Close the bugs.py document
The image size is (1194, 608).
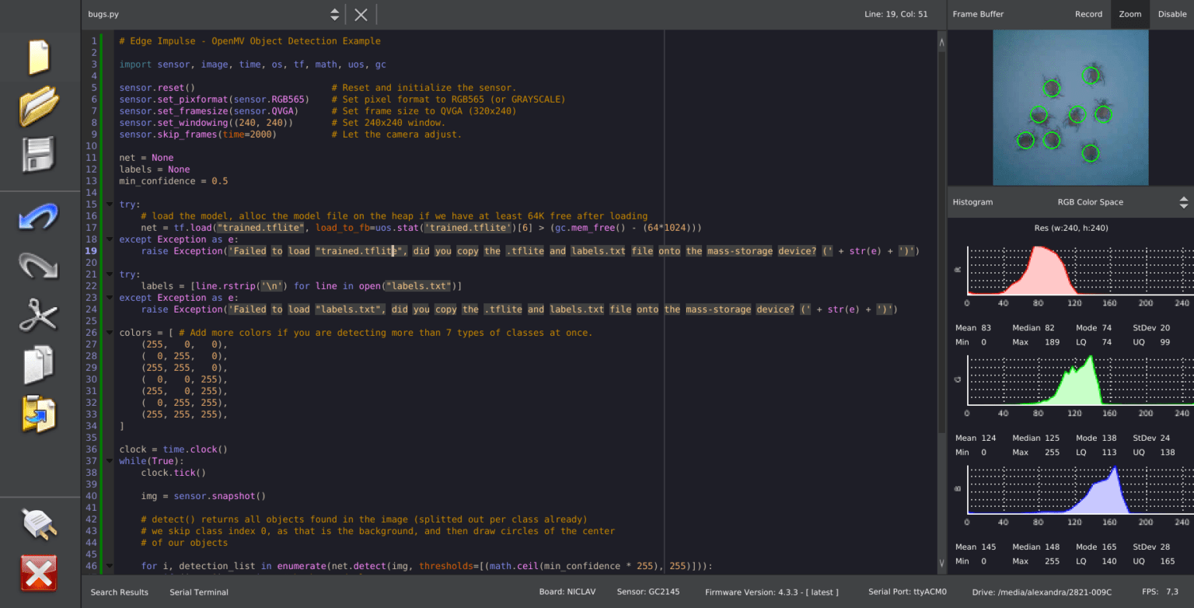(x=361, y=14)
